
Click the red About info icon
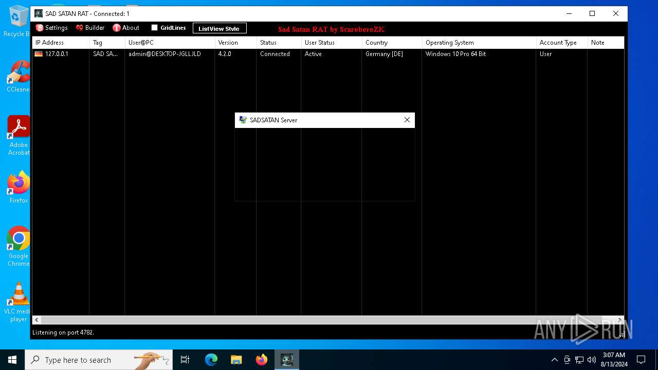[x=117, y=28]
